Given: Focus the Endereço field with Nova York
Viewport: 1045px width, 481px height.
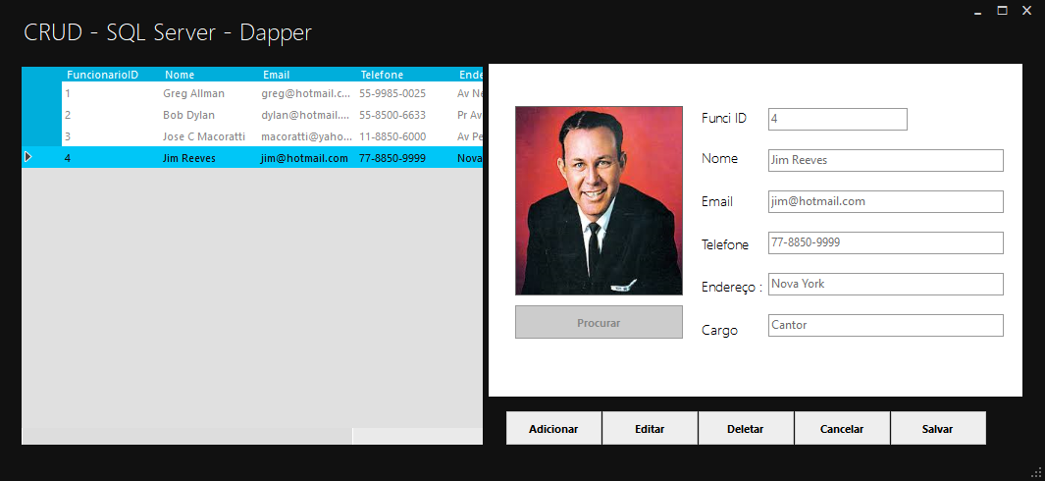Looking at the screenshot, I should [886, 285].
